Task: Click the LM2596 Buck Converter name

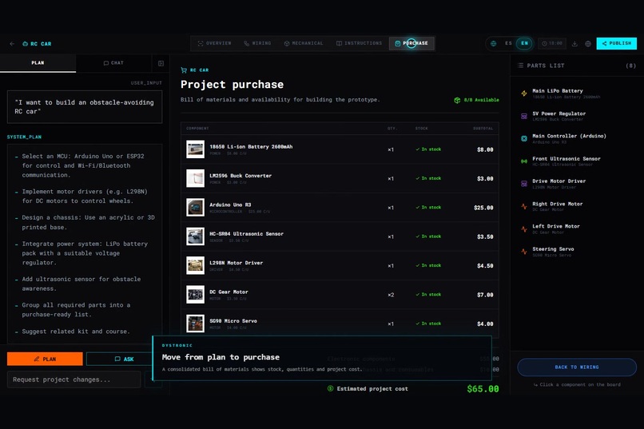Action: (x=241, y=176)
